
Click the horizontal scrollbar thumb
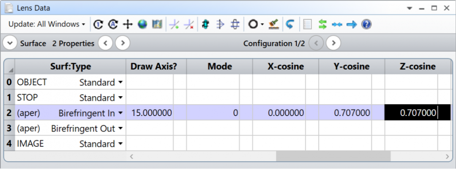[333, 156]
